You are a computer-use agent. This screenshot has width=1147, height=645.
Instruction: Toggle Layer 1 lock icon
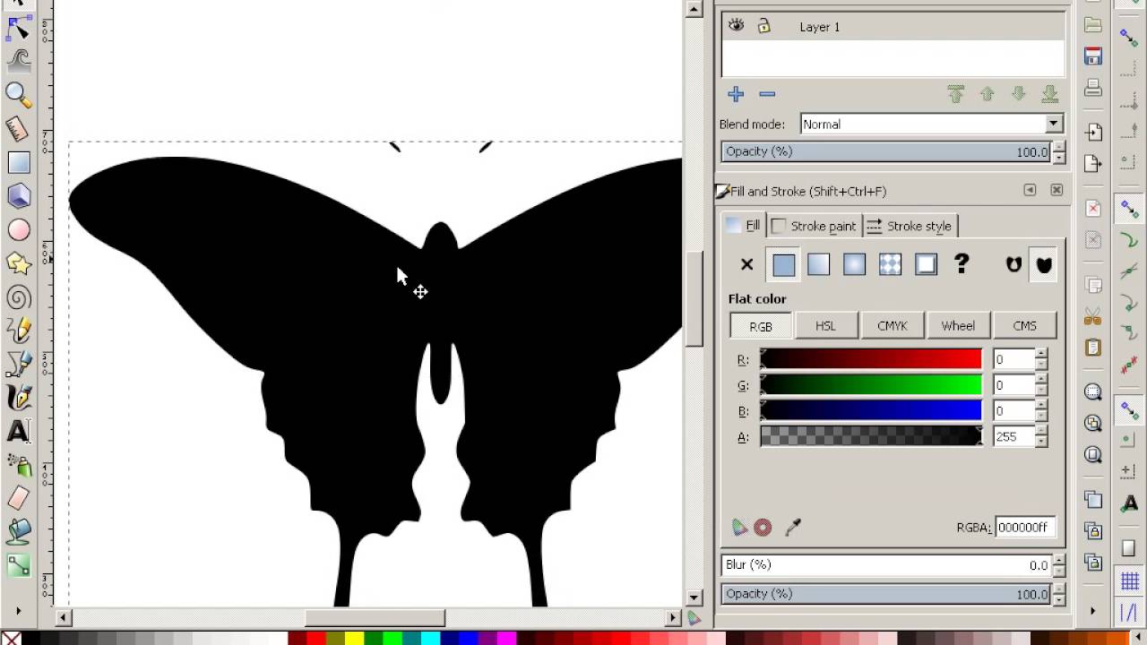764,26
